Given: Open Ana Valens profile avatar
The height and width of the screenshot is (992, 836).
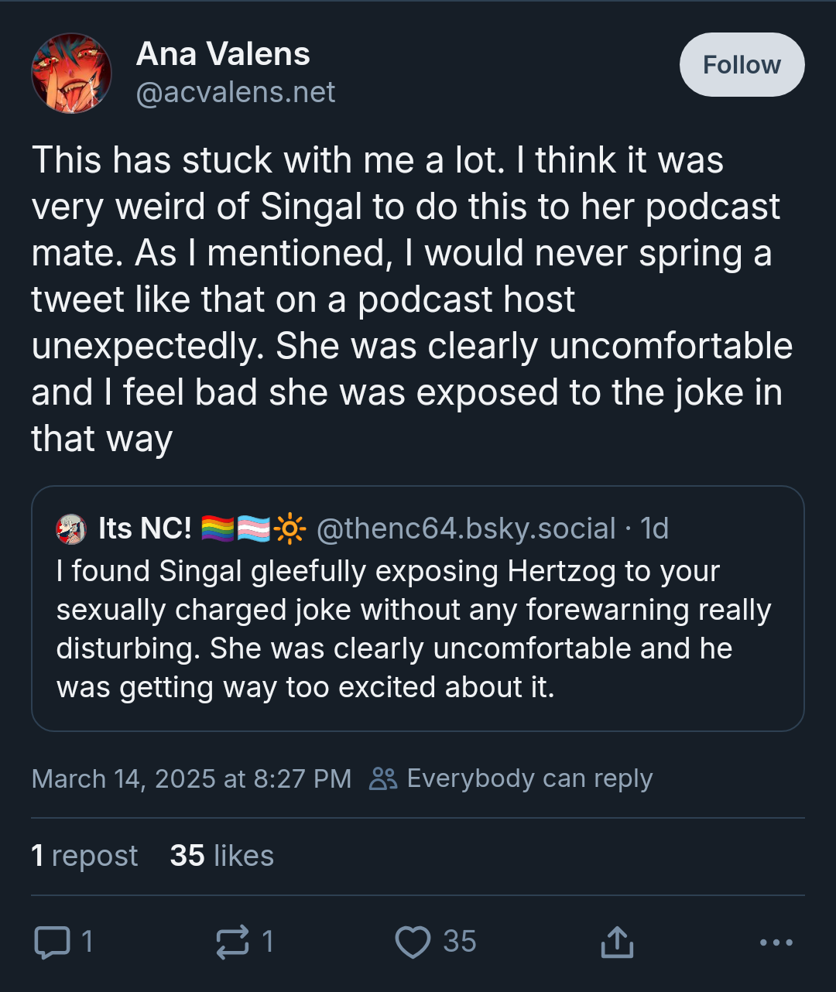Looking at the screenshot, I should (x=71, y=74).
